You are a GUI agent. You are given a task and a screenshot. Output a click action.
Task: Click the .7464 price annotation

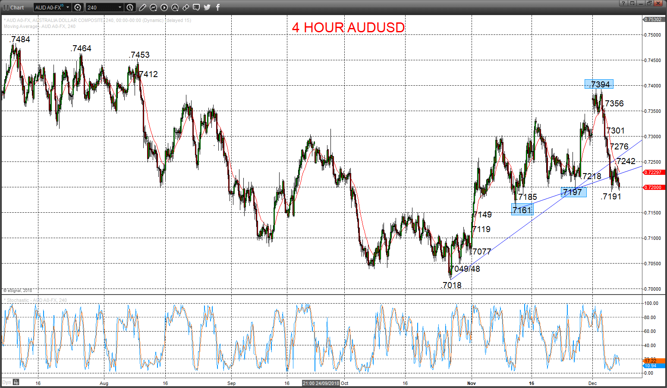click(81, 49)
